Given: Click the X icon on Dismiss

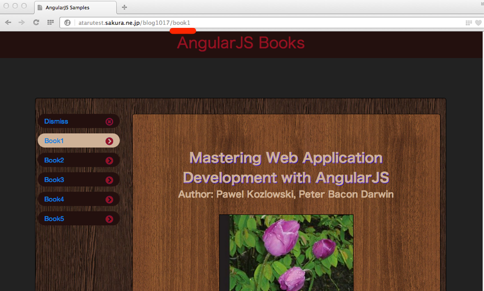Looking at the screenshot, I should click(x=109, y=121).
